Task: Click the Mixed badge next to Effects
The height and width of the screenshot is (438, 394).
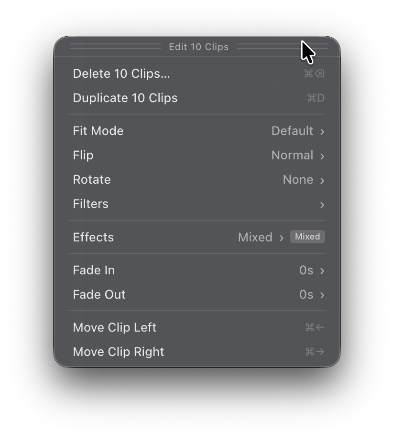Action: (x=307, y=237)
